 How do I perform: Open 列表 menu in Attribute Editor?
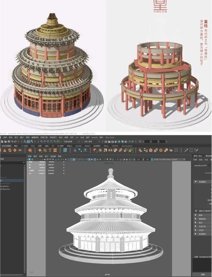195,159
